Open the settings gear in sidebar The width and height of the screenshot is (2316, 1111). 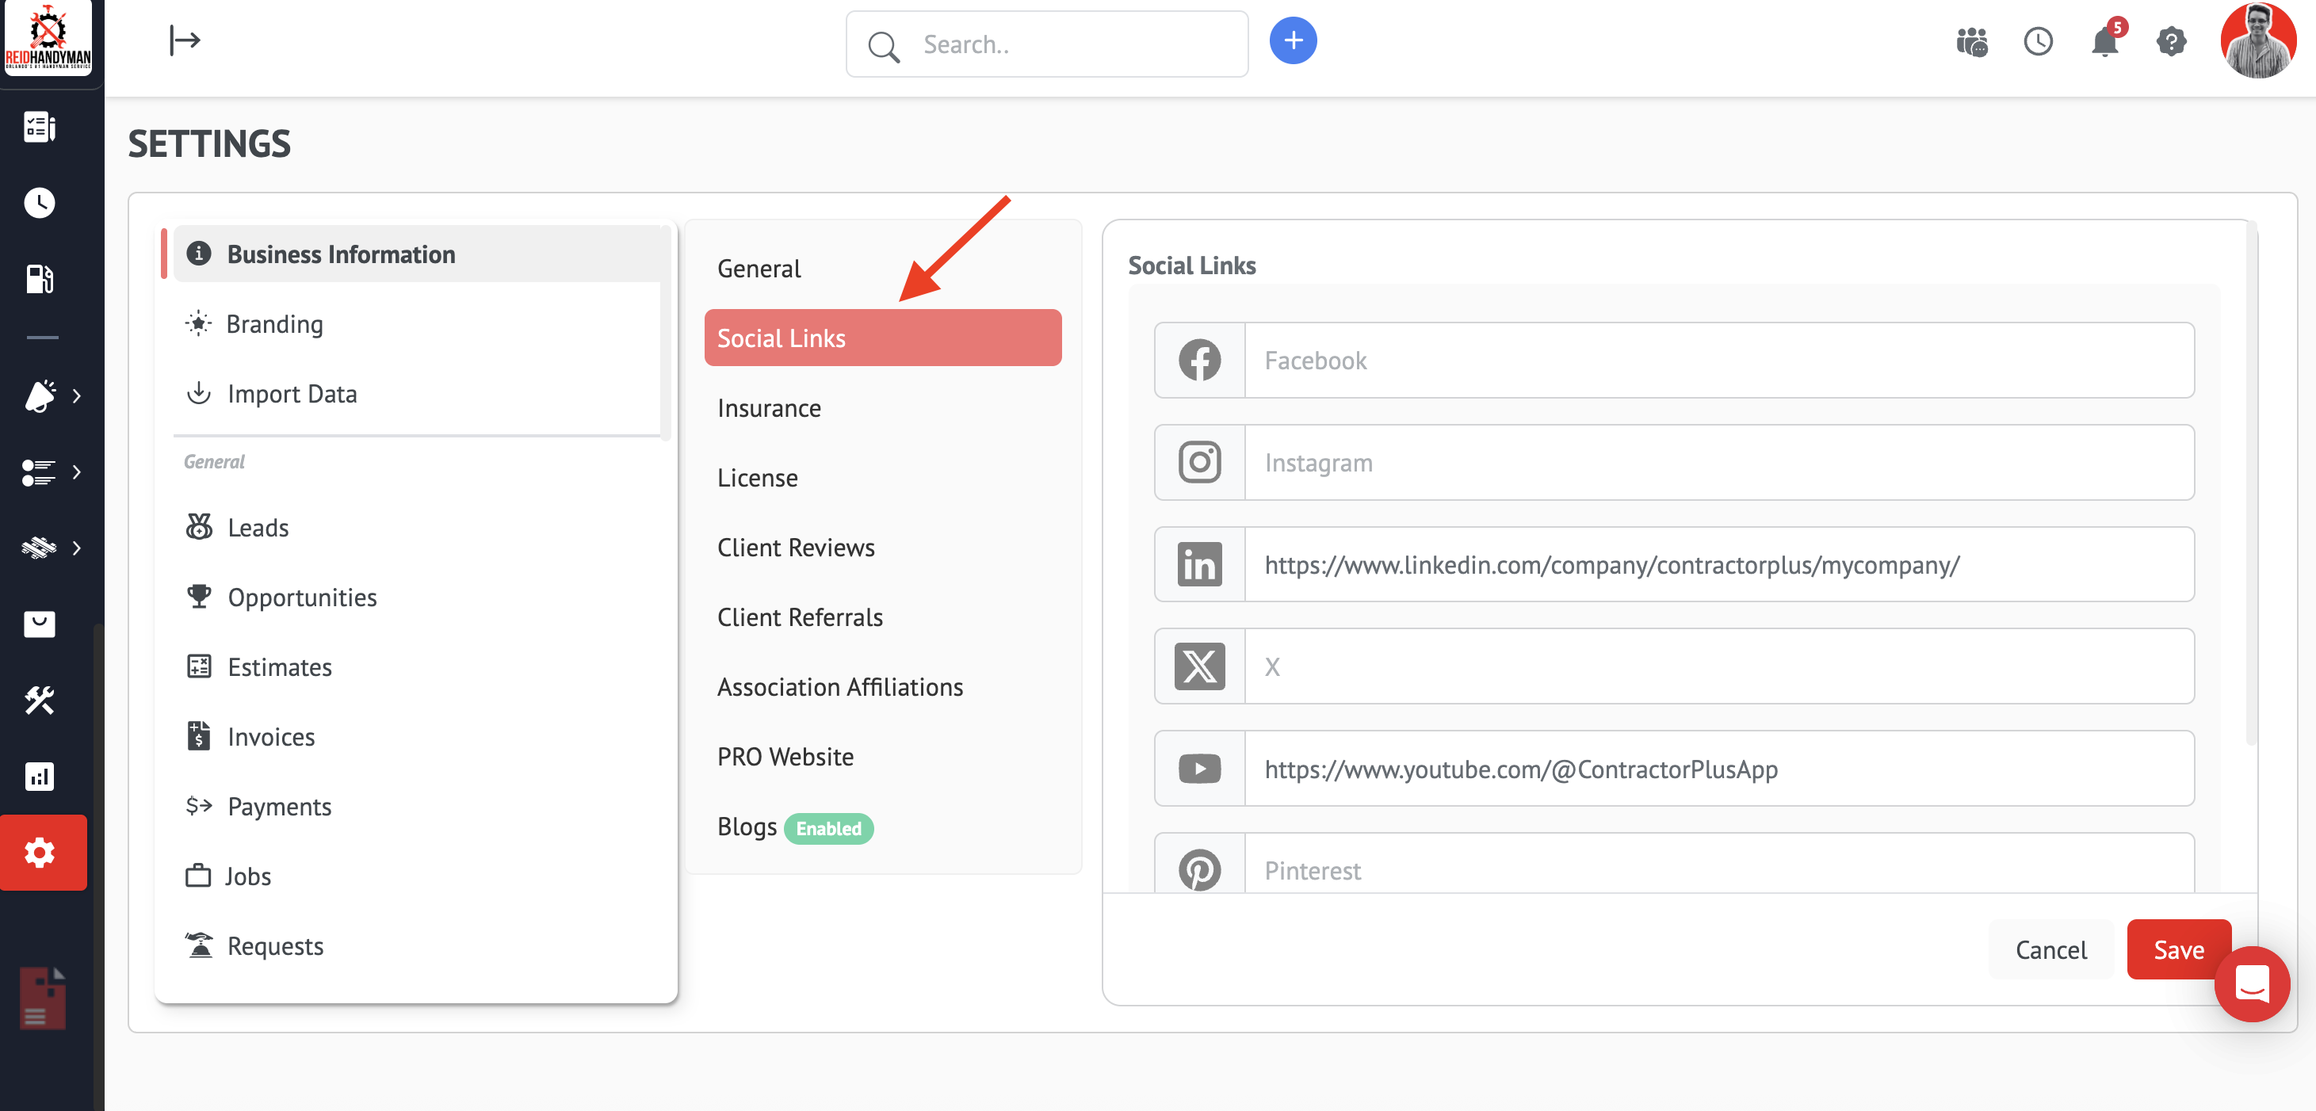[x=40, y=851]
